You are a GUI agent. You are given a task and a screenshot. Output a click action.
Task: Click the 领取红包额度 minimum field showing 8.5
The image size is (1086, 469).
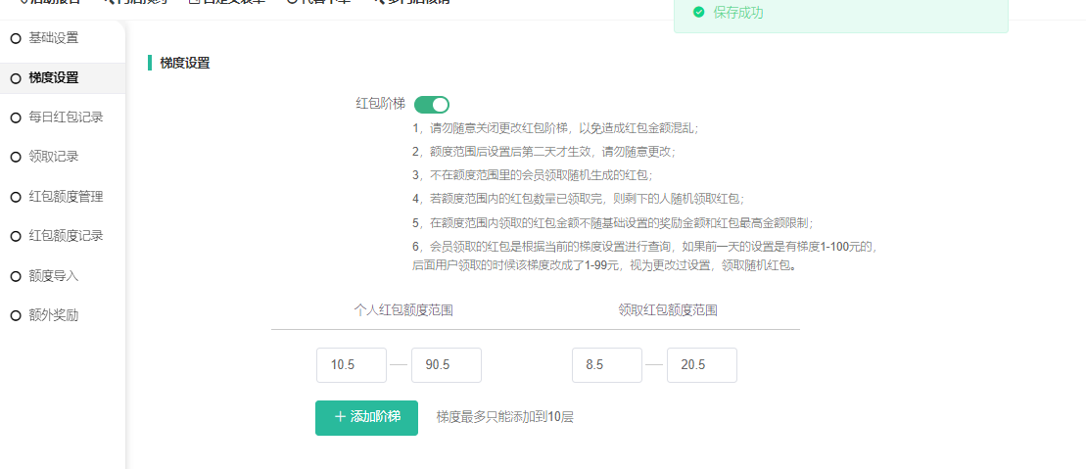[607, 365]
